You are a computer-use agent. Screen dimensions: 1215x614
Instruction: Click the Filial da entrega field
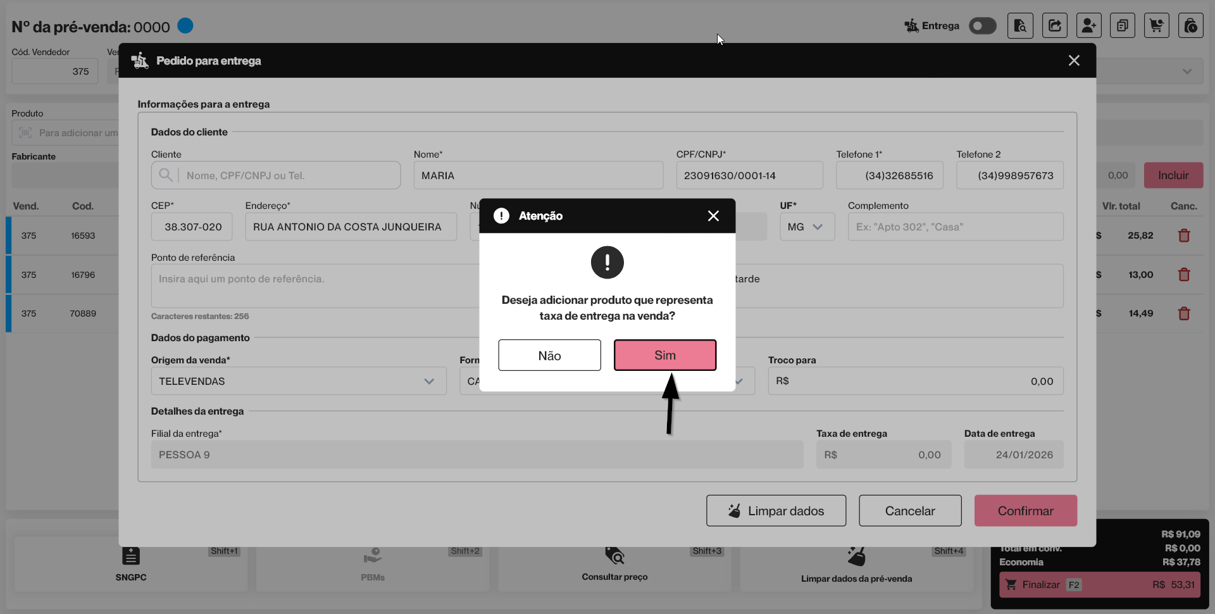coord(477,454)
